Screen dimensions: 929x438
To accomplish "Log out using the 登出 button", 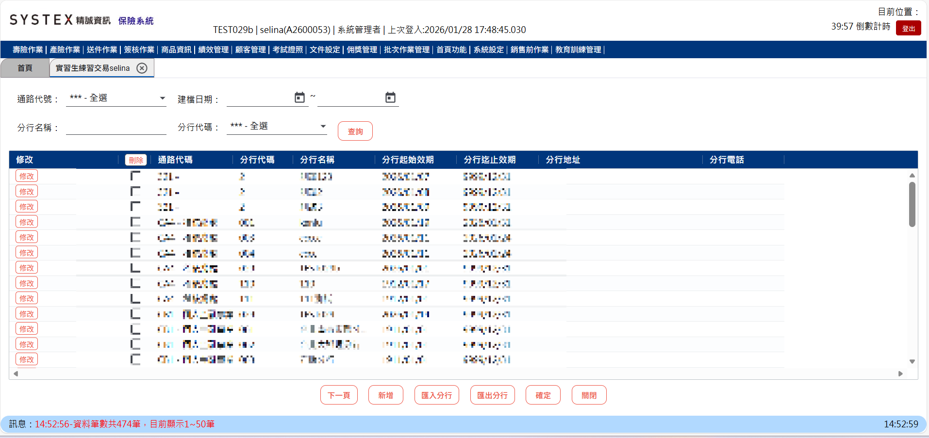I will (x=909, y=28).
